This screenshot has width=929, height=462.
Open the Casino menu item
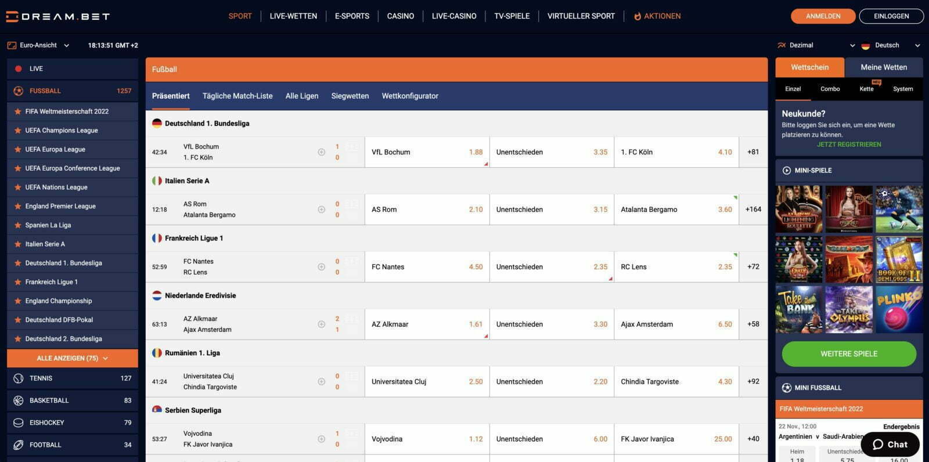click(x=401, y=16)
